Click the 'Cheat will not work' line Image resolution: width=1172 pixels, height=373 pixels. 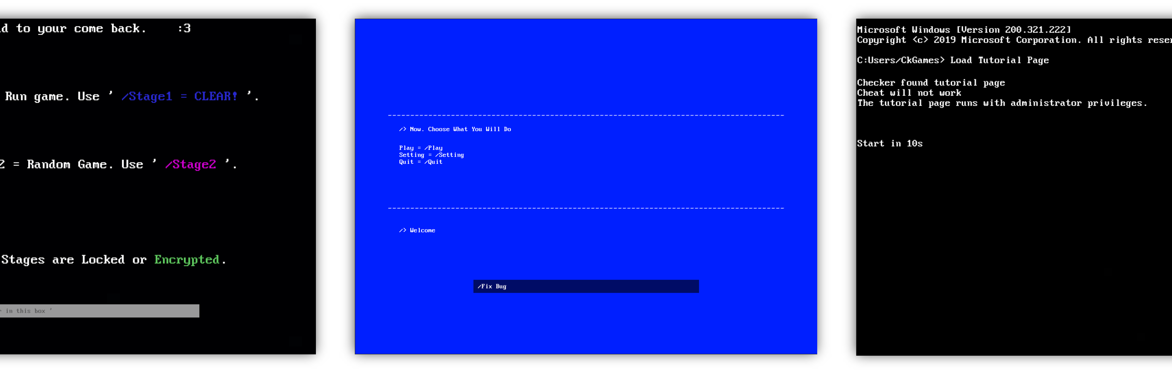pyautogui.click(x=909, y=93)
